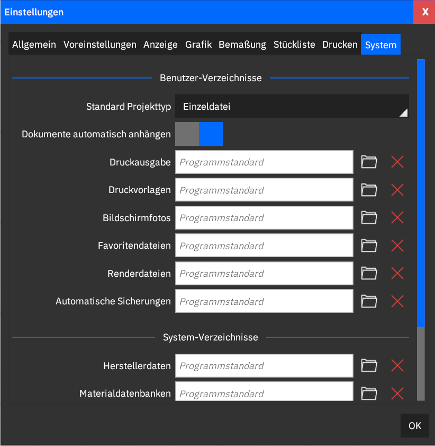Go to the Stückliste tab
Screen dimensions: 435x446
tap(294, 45)
